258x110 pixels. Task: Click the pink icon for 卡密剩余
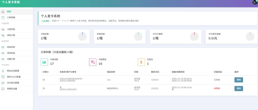pos(93,62)
